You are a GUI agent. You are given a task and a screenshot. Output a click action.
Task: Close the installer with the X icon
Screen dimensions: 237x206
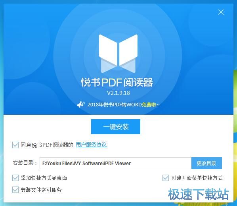(221, 12)
